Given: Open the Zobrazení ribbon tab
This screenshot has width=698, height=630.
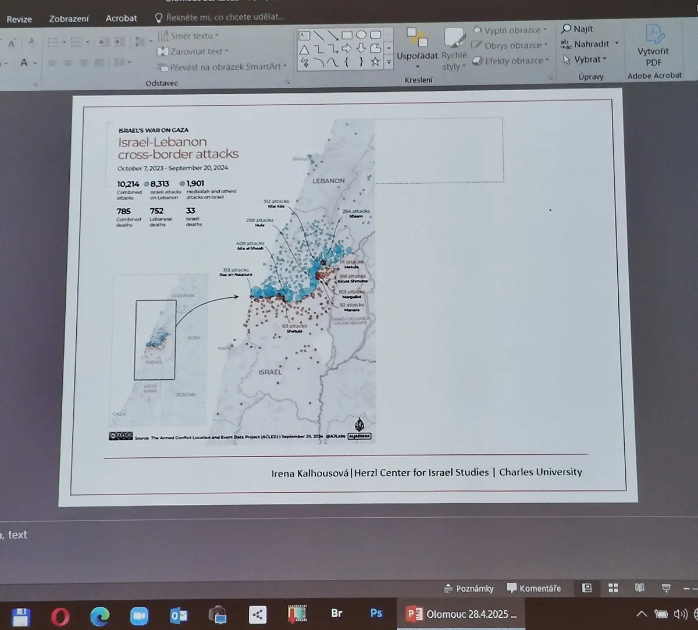Looking at the screenshot, I should 69,19.
